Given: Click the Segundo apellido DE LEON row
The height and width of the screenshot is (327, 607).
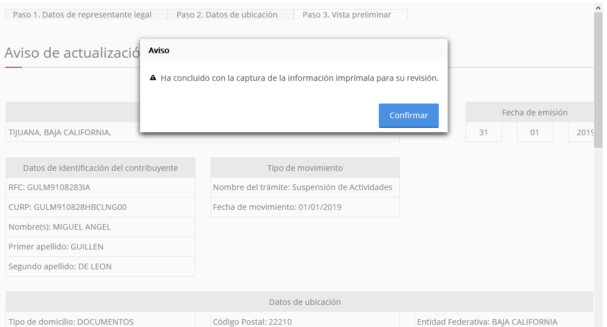Looking at the screenshot, I should (x=100, y=266).
